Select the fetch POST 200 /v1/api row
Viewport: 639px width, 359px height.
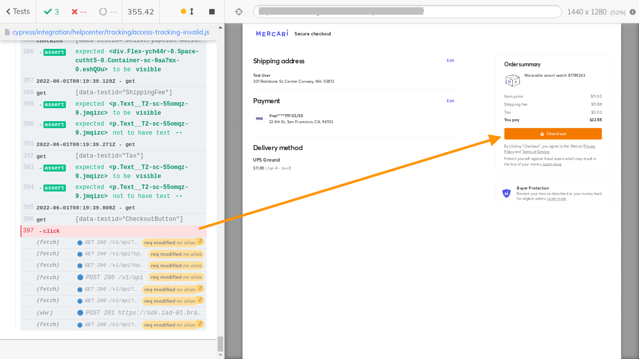(x=113, y=277)
